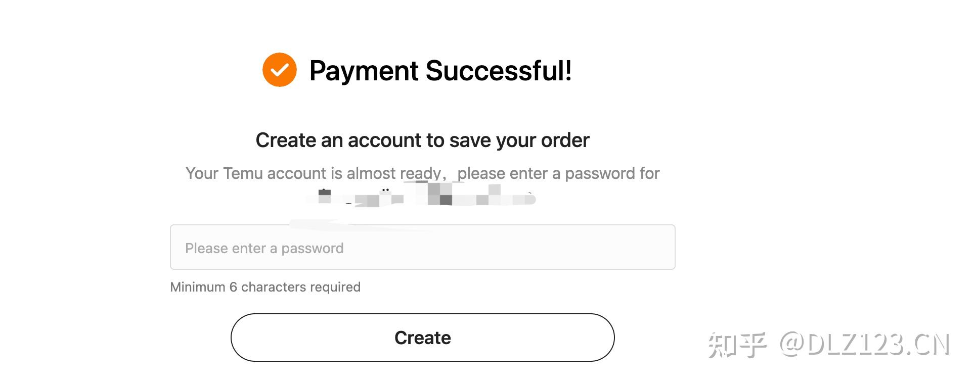Click the pixelated email address text
The width and height of the screenshot is (975, 384).
click(x=421, y=196)
